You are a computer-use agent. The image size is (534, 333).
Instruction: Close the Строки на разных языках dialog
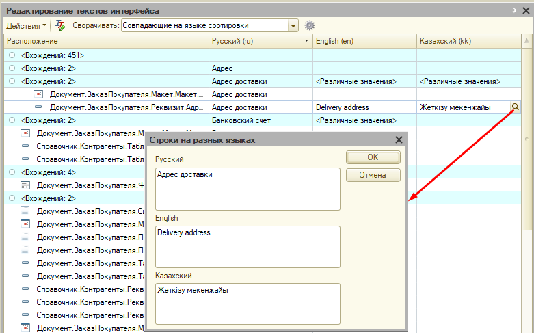click(x=399, y=139)
